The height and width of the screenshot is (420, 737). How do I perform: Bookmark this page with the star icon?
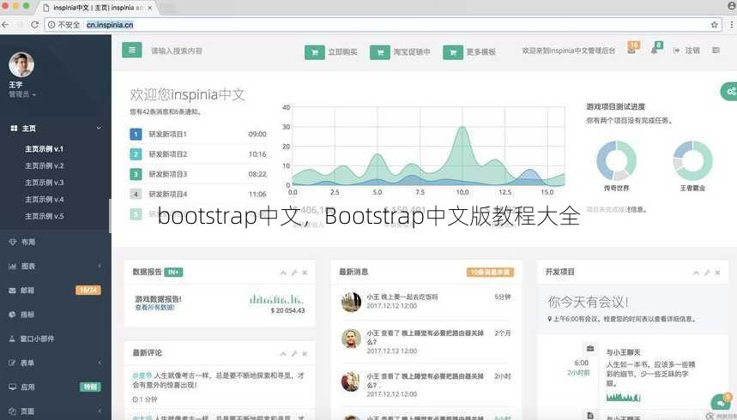pos(714,25)
